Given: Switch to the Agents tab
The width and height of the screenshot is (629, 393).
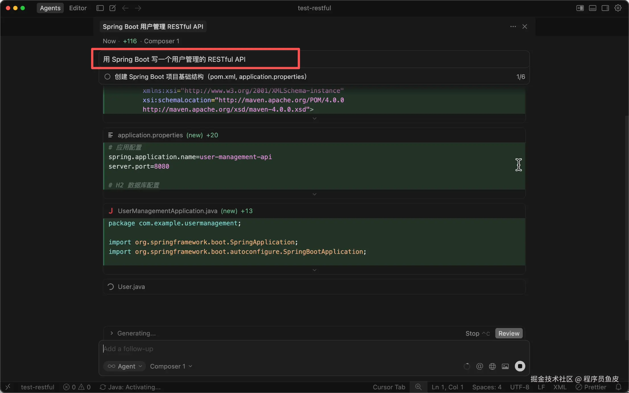Looking at the screenshot, I should (50, 8).
